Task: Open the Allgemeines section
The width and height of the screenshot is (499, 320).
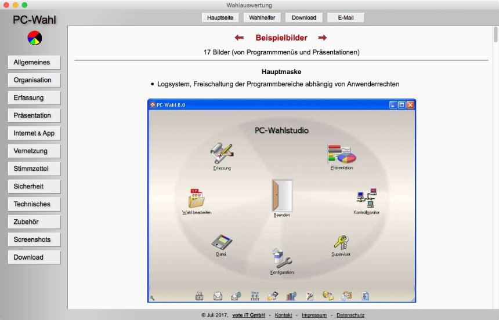Action: pos(34,63)
